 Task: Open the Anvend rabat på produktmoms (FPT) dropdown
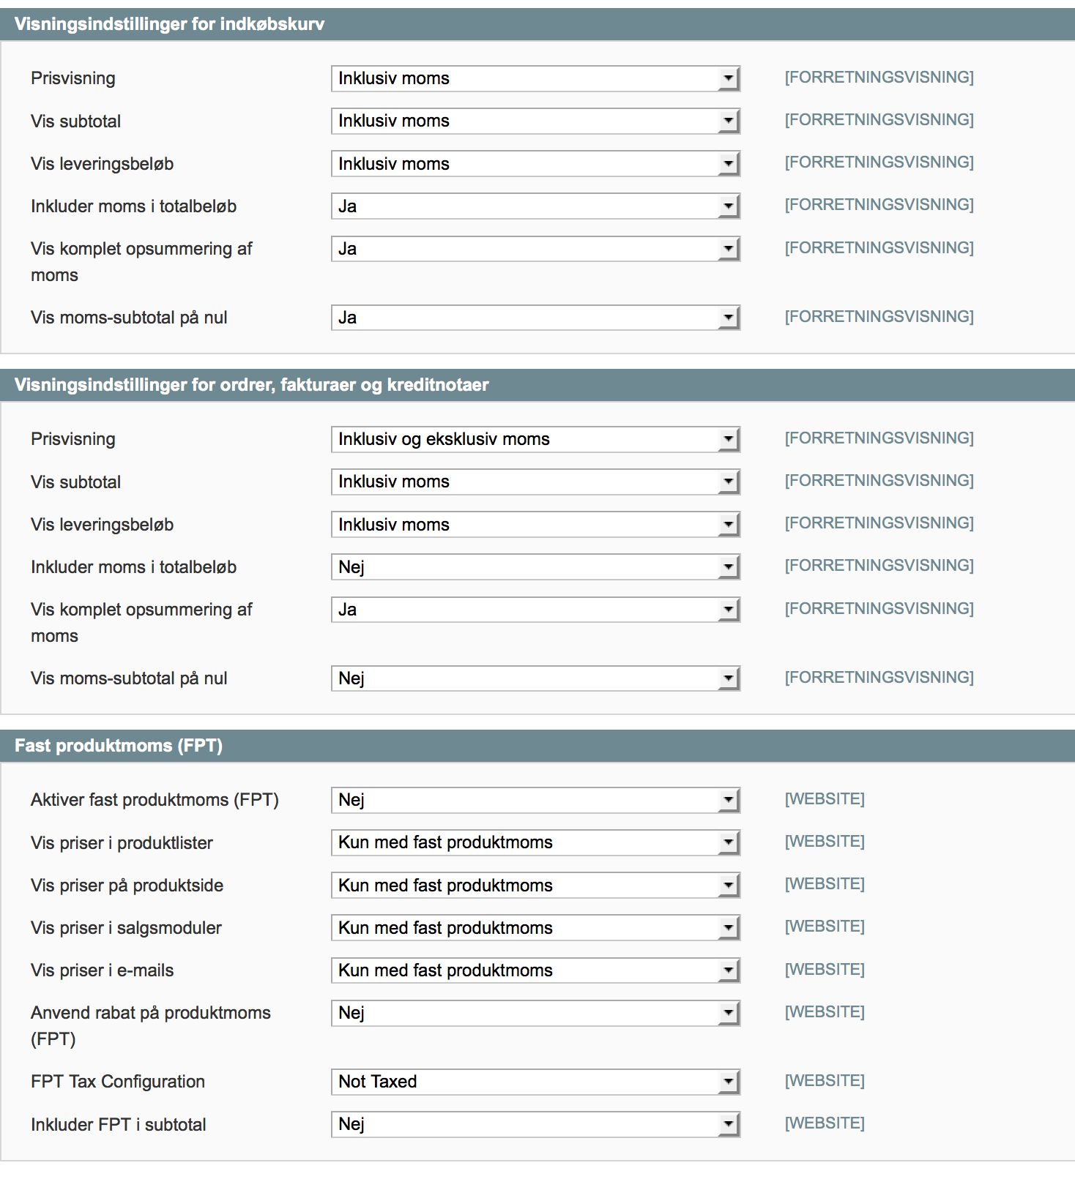pos(535,1013)
